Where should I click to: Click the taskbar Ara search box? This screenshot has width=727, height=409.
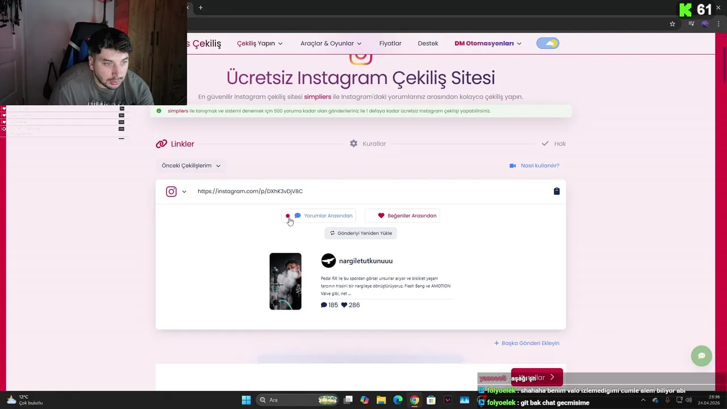pyautogui.click(x=298, y=400)
